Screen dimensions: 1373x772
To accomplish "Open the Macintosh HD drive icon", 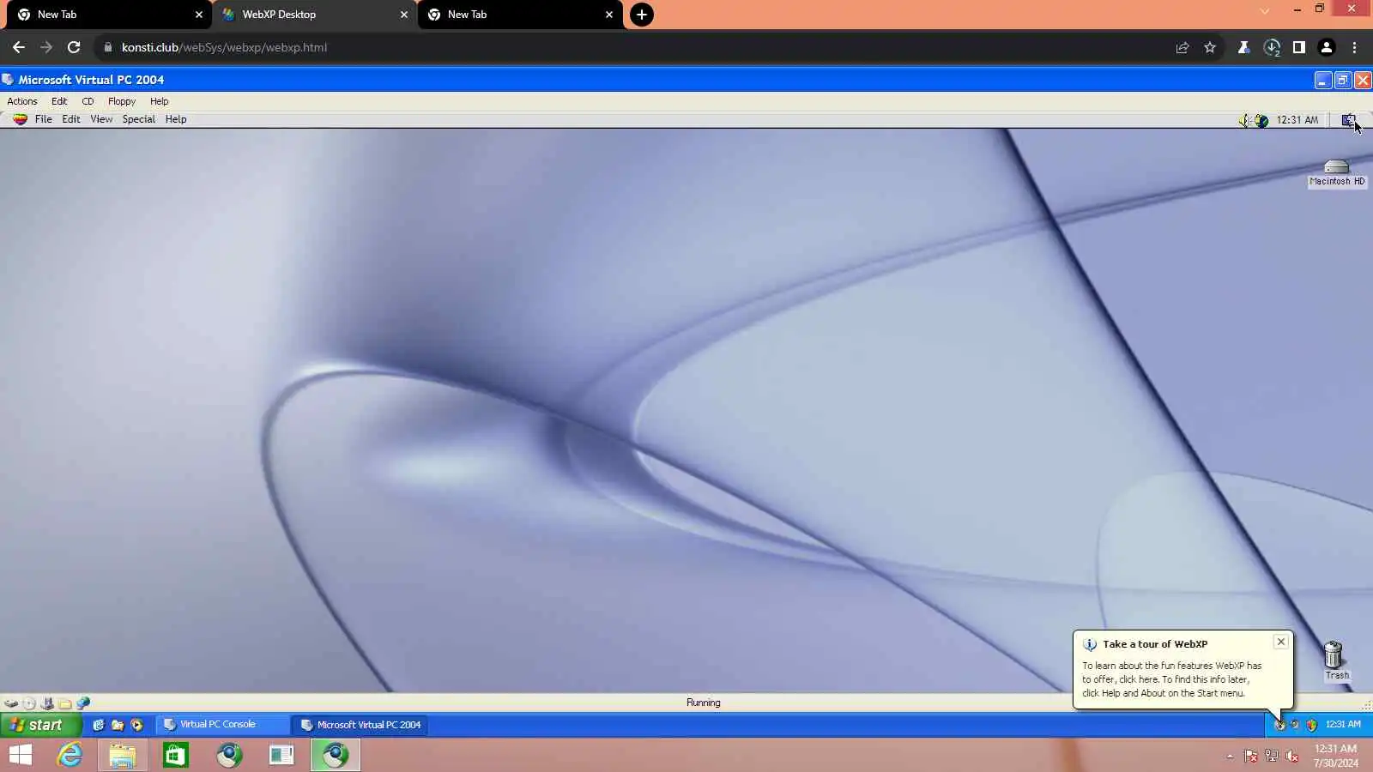I will click(1336, 172).
